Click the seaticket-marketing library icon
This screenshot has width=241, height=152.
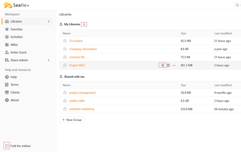[x=65, y=109]
